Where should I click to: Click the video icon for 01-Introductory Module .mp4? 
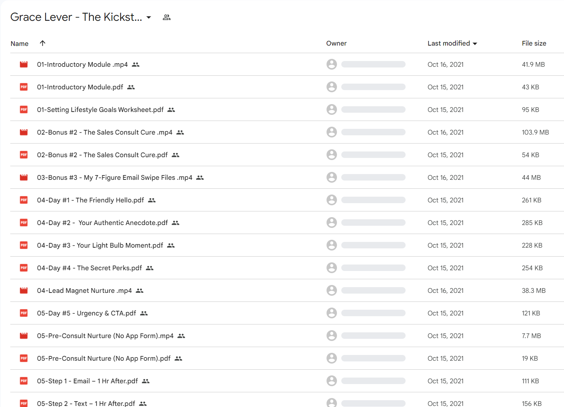pos(24,65)
